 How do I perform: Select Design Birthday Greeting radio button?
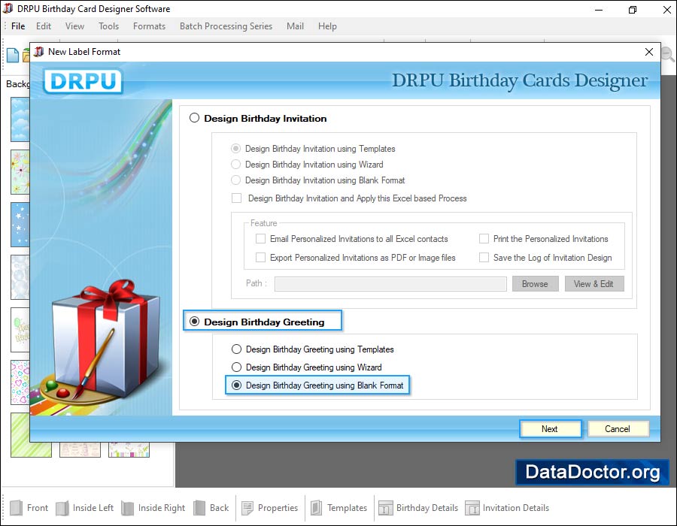pyautogui.click(x=194, y=322)
